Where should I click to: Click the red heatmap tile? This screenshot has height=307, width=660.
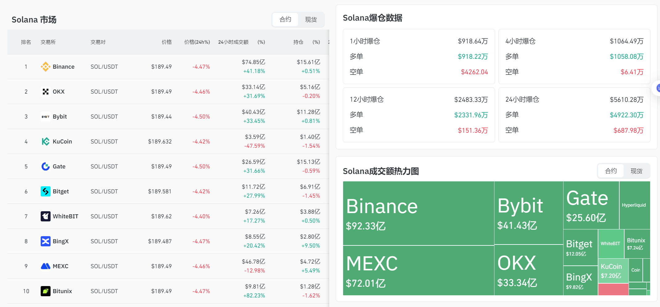tap(613, 289)
